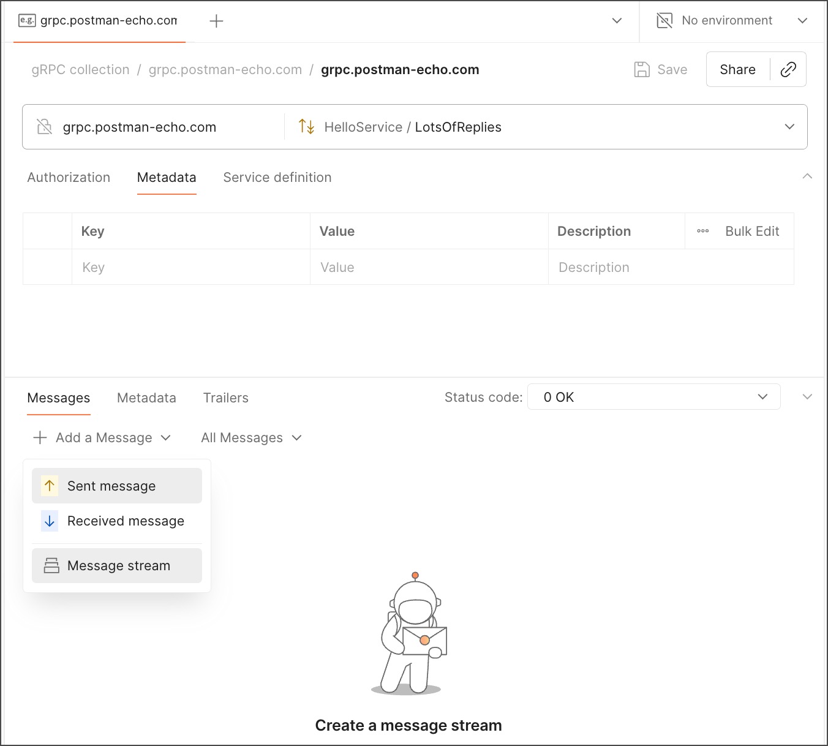Expand the tab list chevron dropdown
This screenshot has height=746, width=828.
point(617,21)
